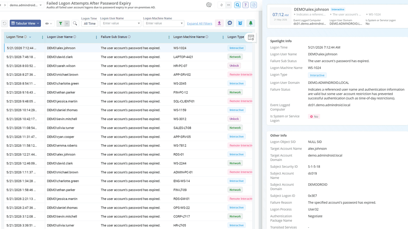Click the alarm clock schedule icon
Image resolution: width=408 pixels, height=229 pixels.
[240, 23]
